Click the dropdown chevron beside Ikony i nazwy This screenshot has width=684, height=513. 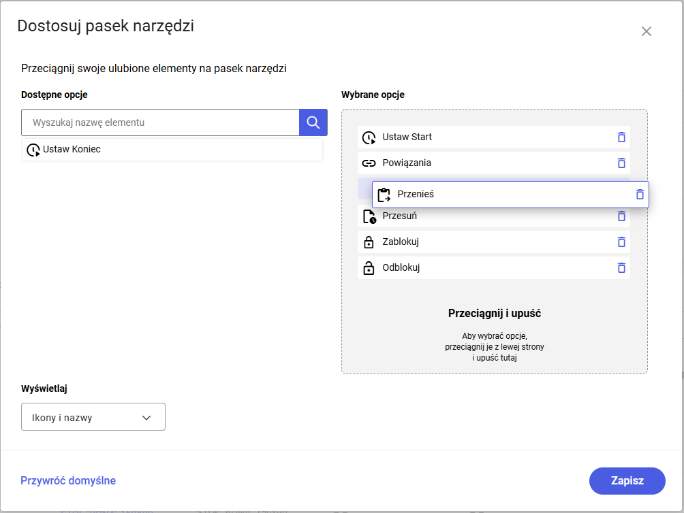146,418
